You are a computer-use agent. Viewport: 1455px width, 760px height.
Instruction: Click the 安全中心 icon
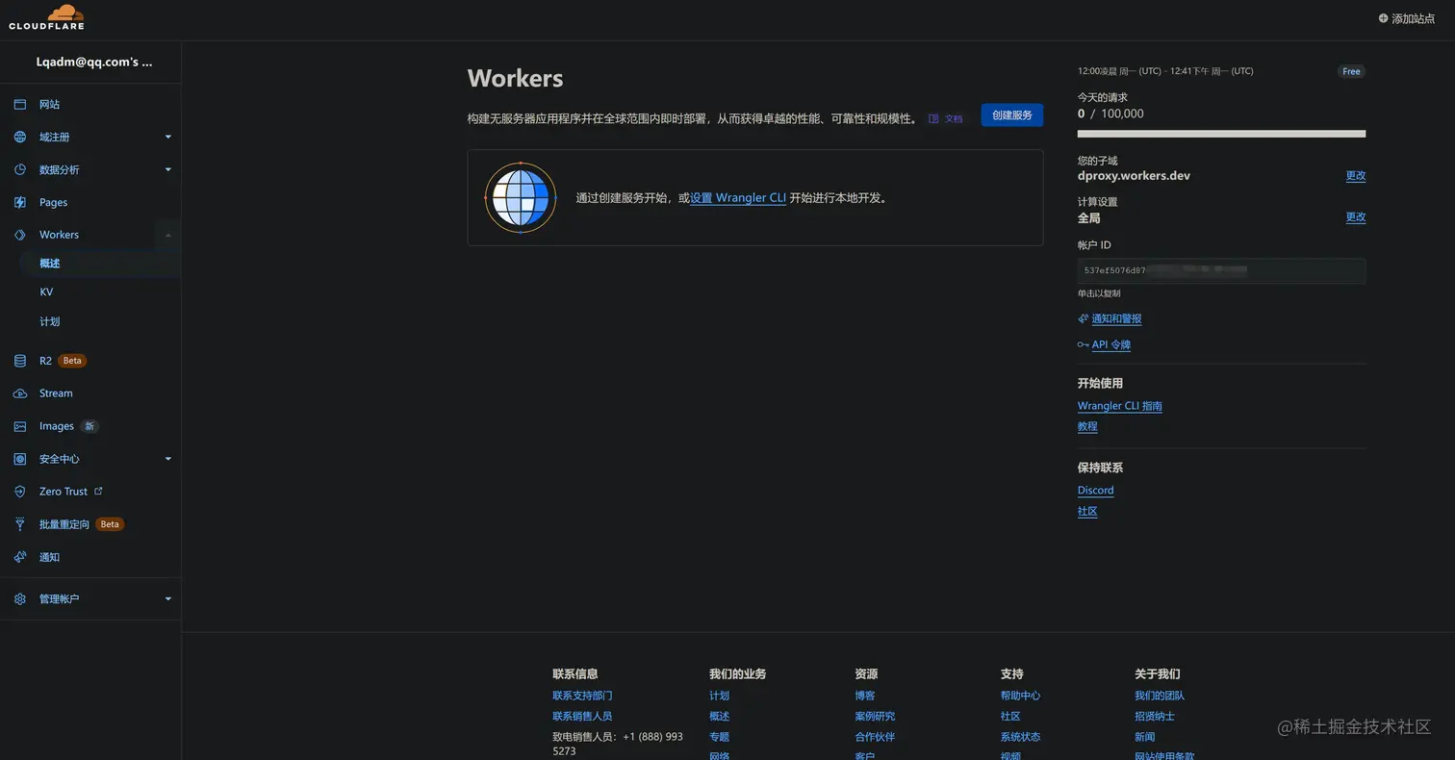(19, 459)
